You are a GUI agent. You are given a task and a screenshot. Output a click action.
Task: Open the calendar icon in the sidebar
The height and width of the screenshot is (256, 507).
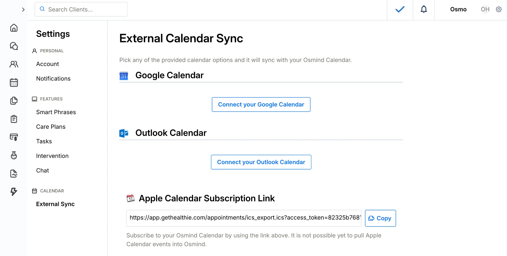[x=14, y=82]
